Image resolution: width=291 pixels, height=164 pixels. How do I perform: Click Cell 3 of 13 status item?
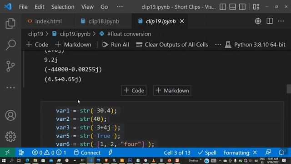click(x=177, y=153)
